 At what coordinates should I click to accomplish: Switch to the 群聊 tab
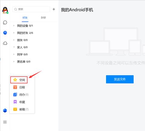[43, 18]
